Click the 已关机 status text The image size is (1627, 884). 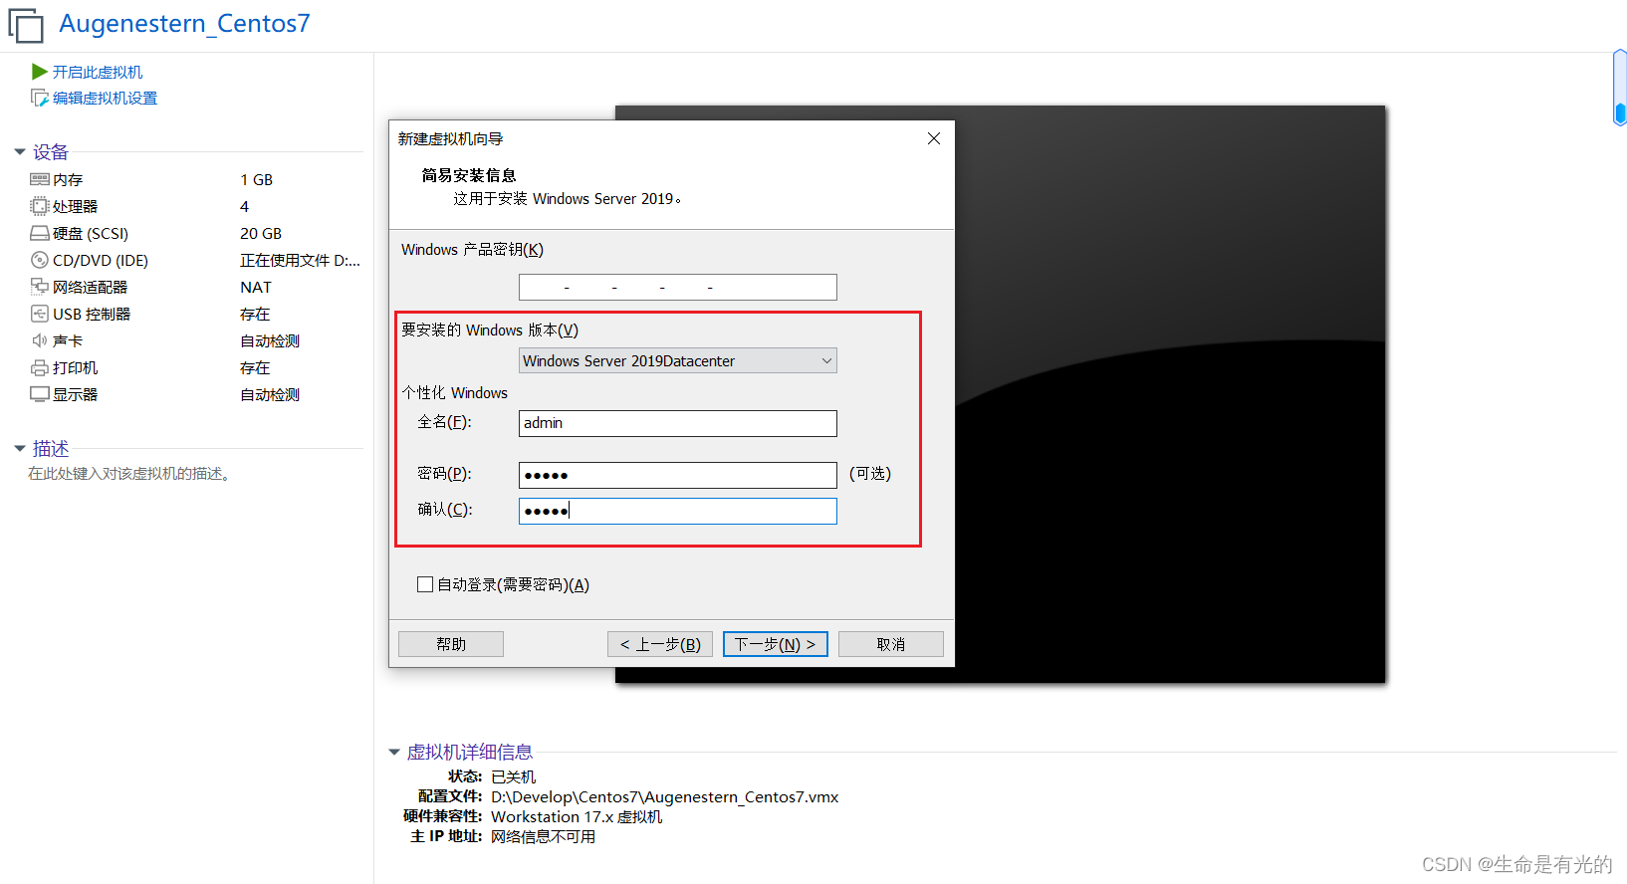tap(513, 776)
